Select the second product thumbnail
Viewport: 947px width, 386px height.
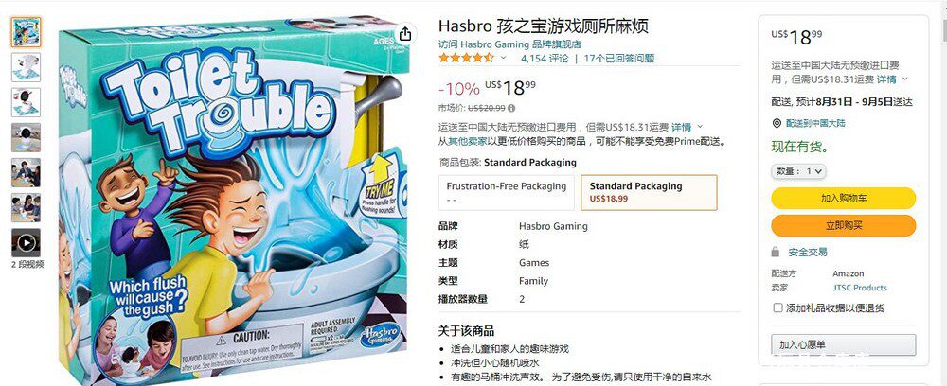click(x=26, y=67)
